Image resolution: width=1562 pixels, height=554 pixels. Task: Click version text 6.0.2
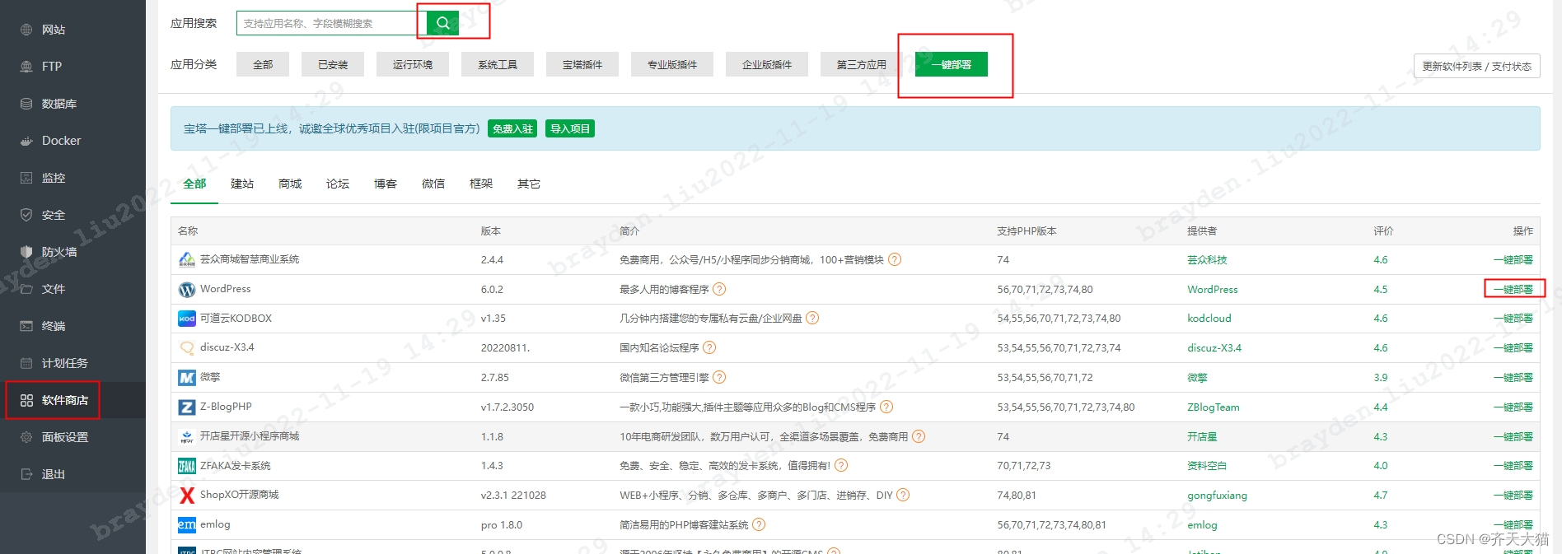(492, 289)
